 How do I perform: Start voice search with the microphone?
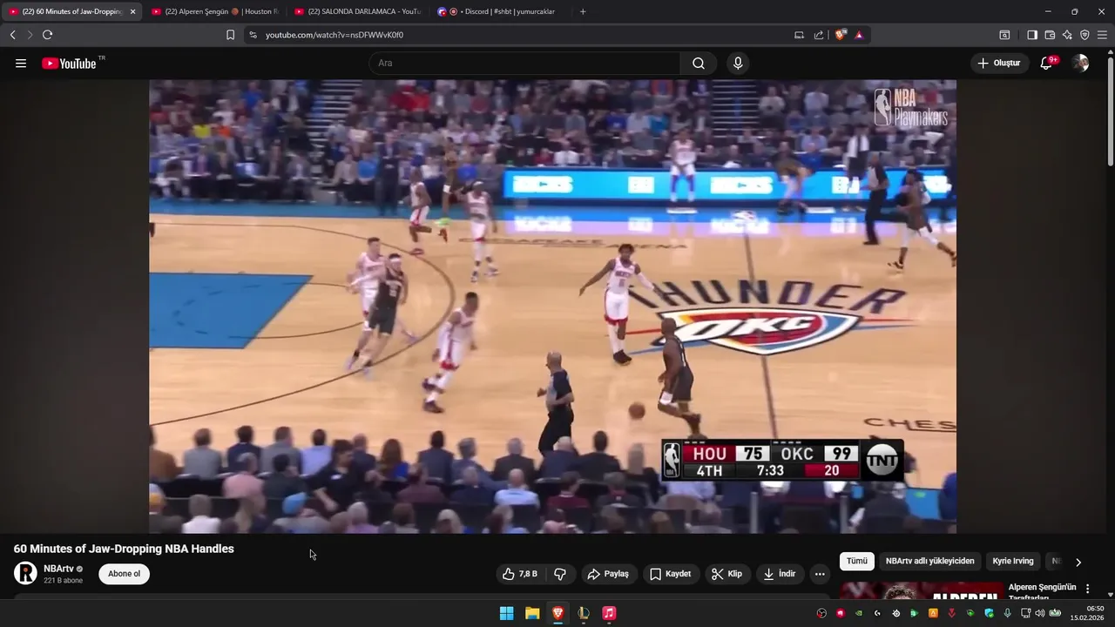[738, 64]
